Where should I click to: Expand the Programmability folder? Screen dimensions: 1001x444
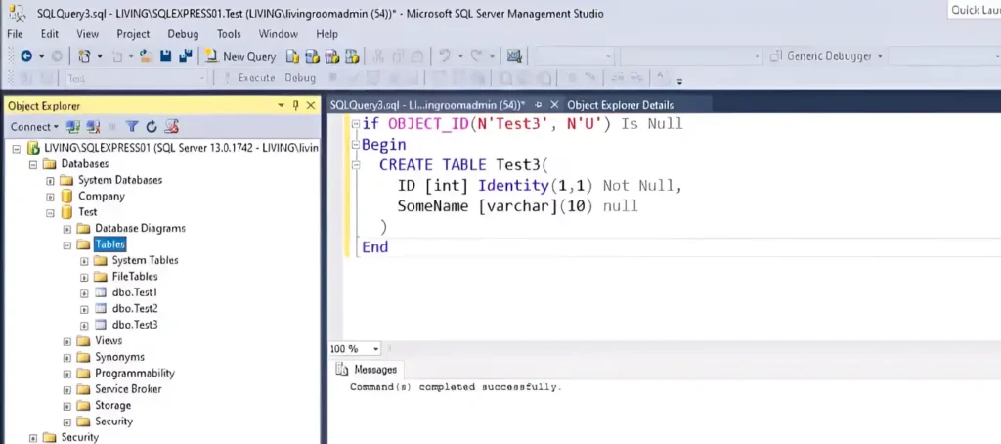[67, 374]
